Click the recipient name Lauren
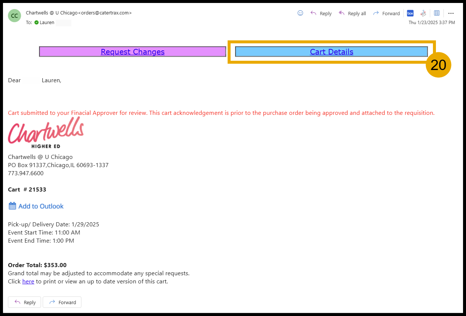 47,23
